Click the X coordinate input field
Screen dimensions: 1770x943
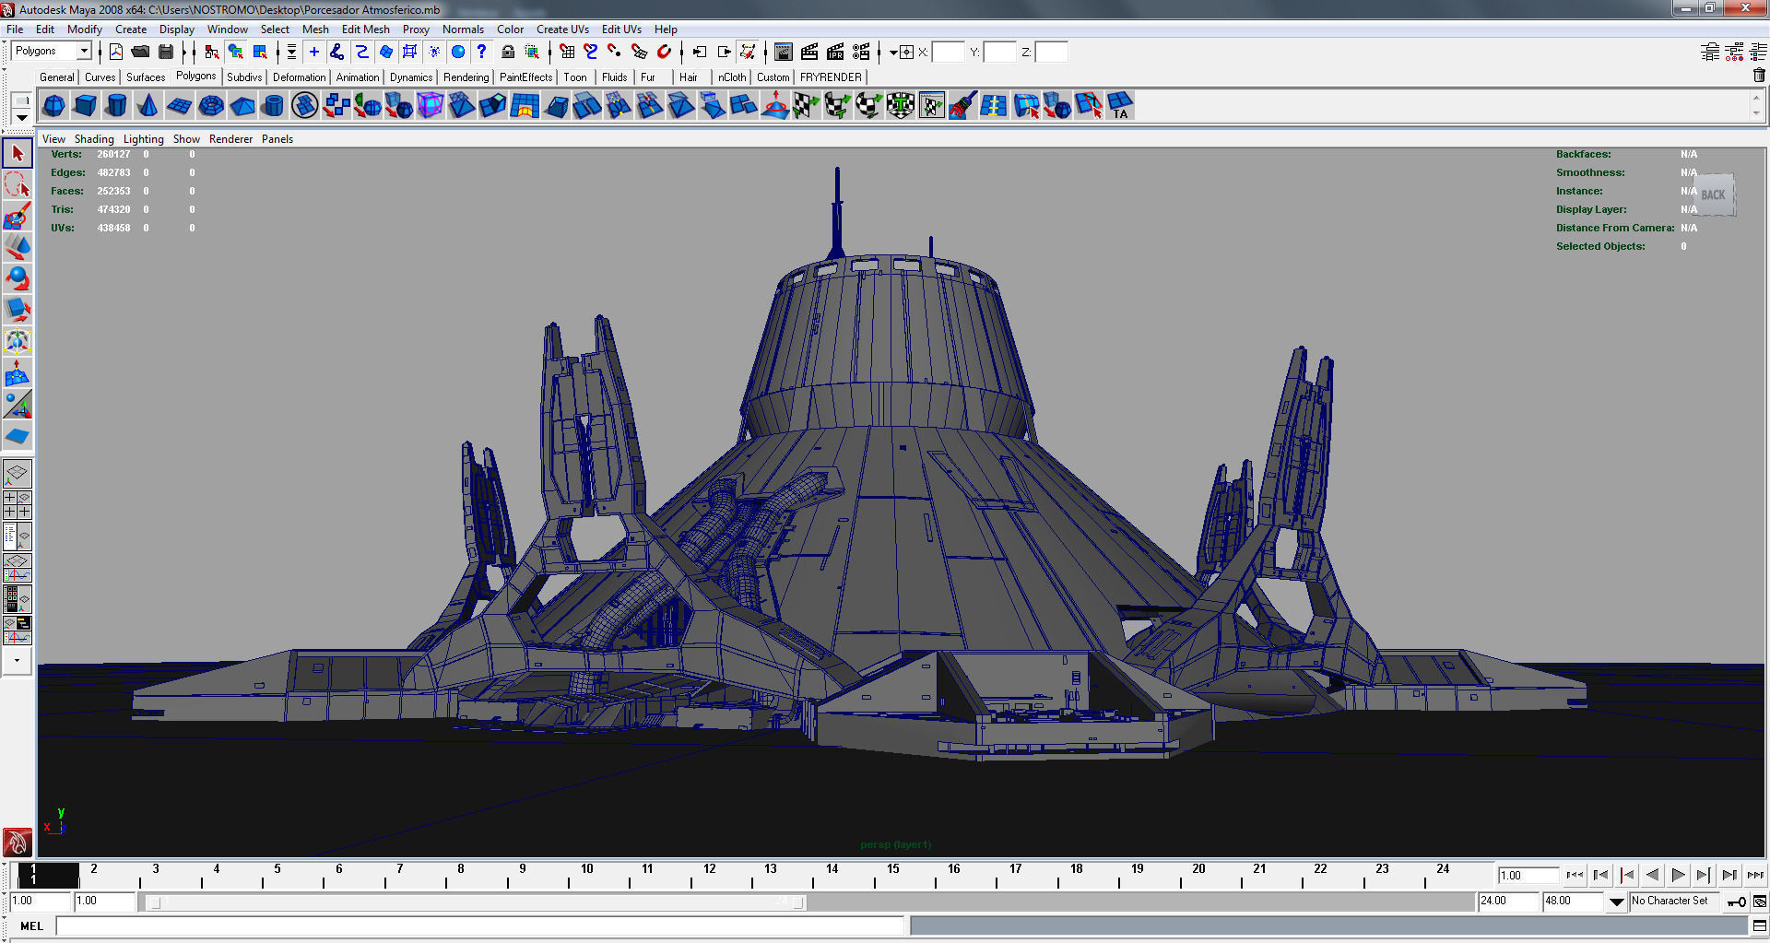point(949,53)
